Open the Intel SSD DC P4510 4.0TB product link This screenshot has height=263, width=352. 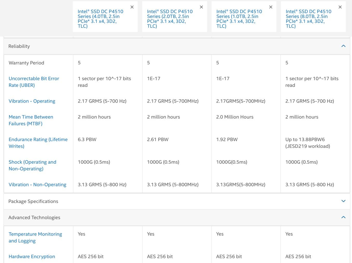pyautogui.click(x=100, y=19)
